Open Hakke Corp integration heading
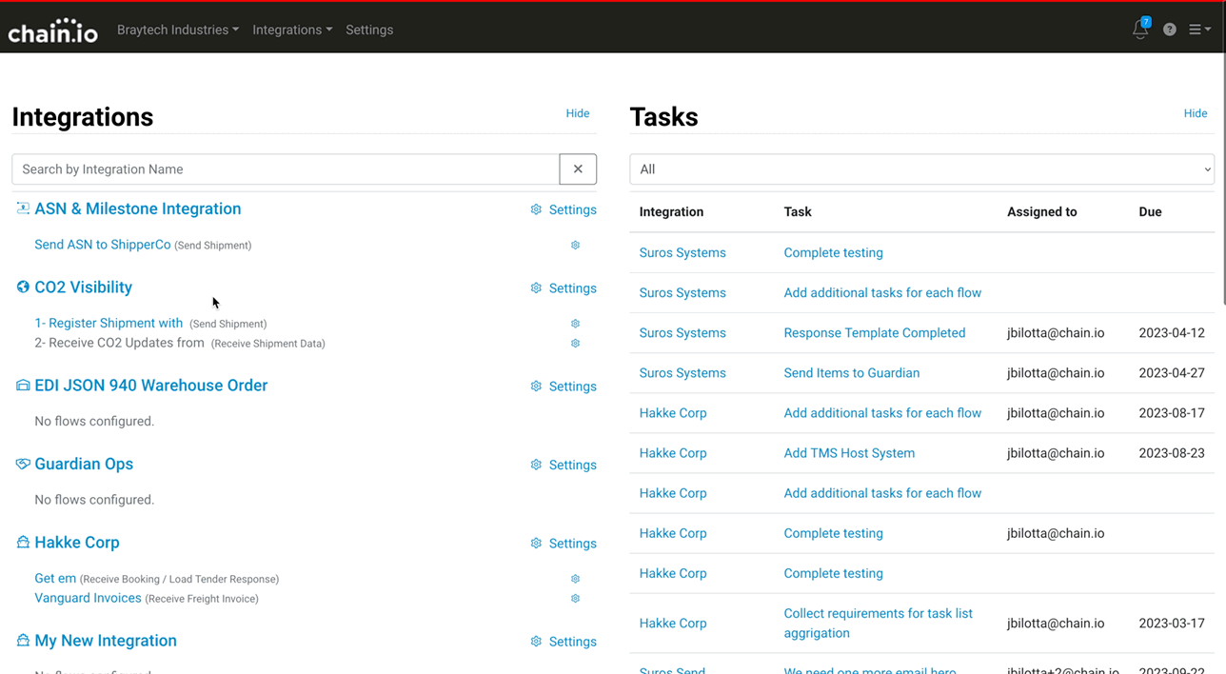Screen dimensions: 1226x674 (x=77, y=543)
